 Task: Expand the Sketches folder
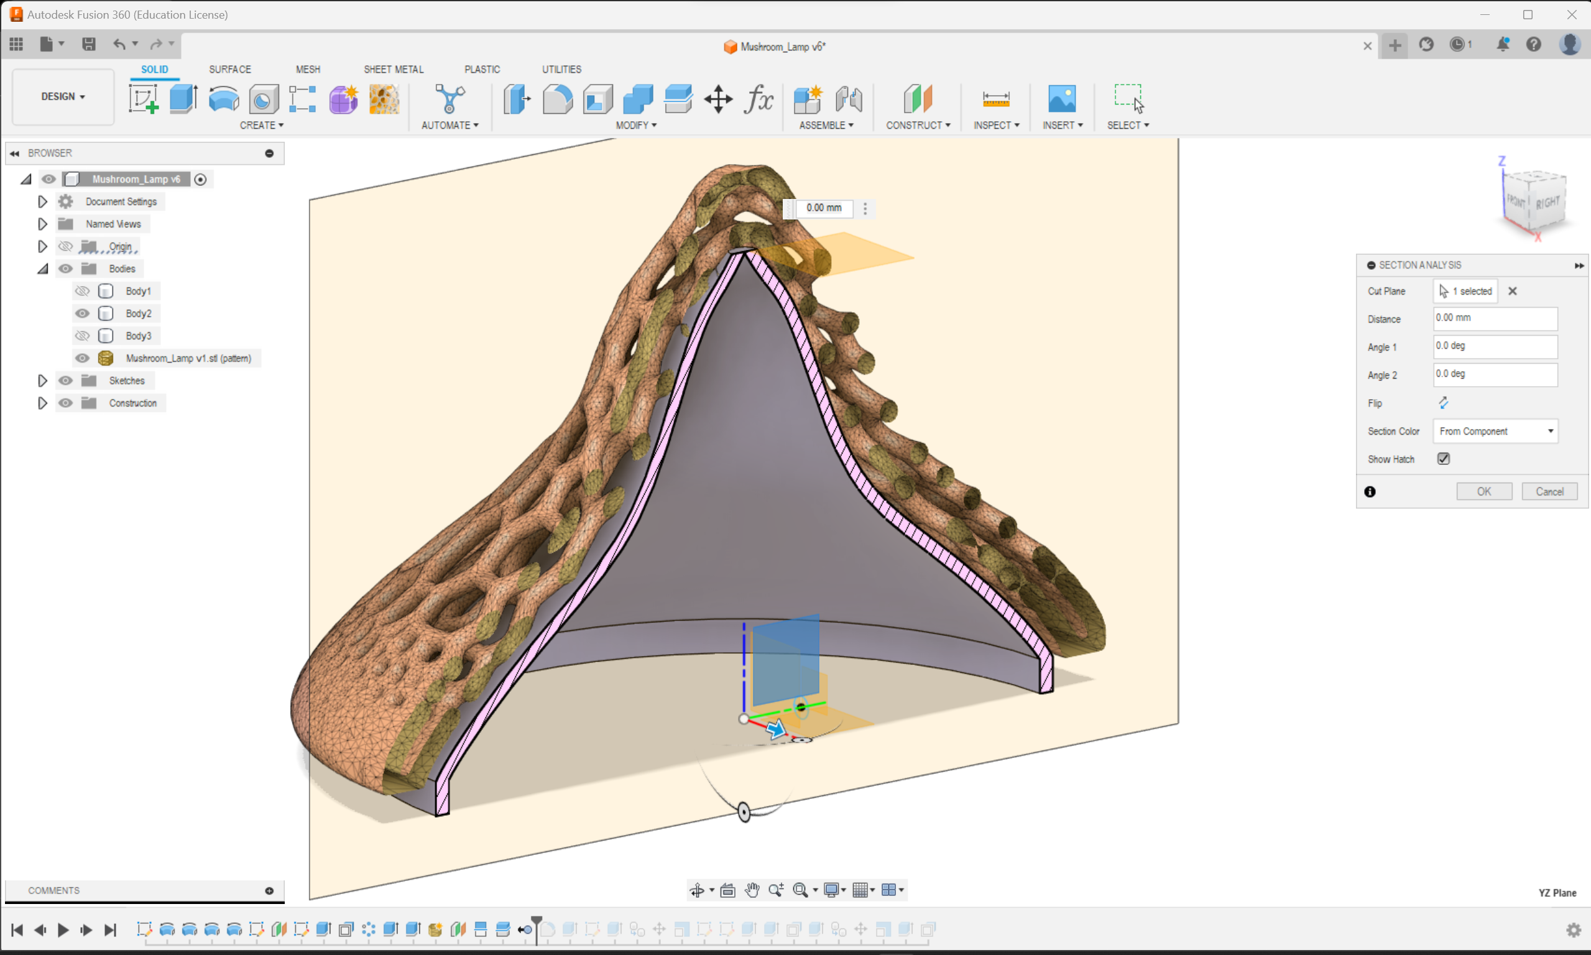[x=42, y=381]
